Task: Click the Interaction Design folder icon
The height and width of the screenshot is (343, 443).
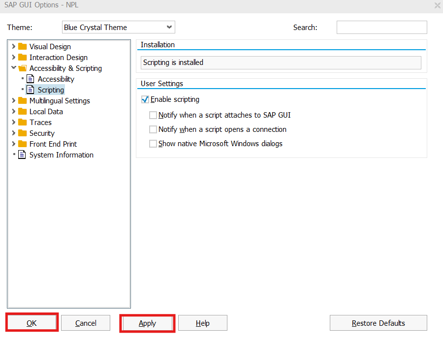Action: coord(22,58)
